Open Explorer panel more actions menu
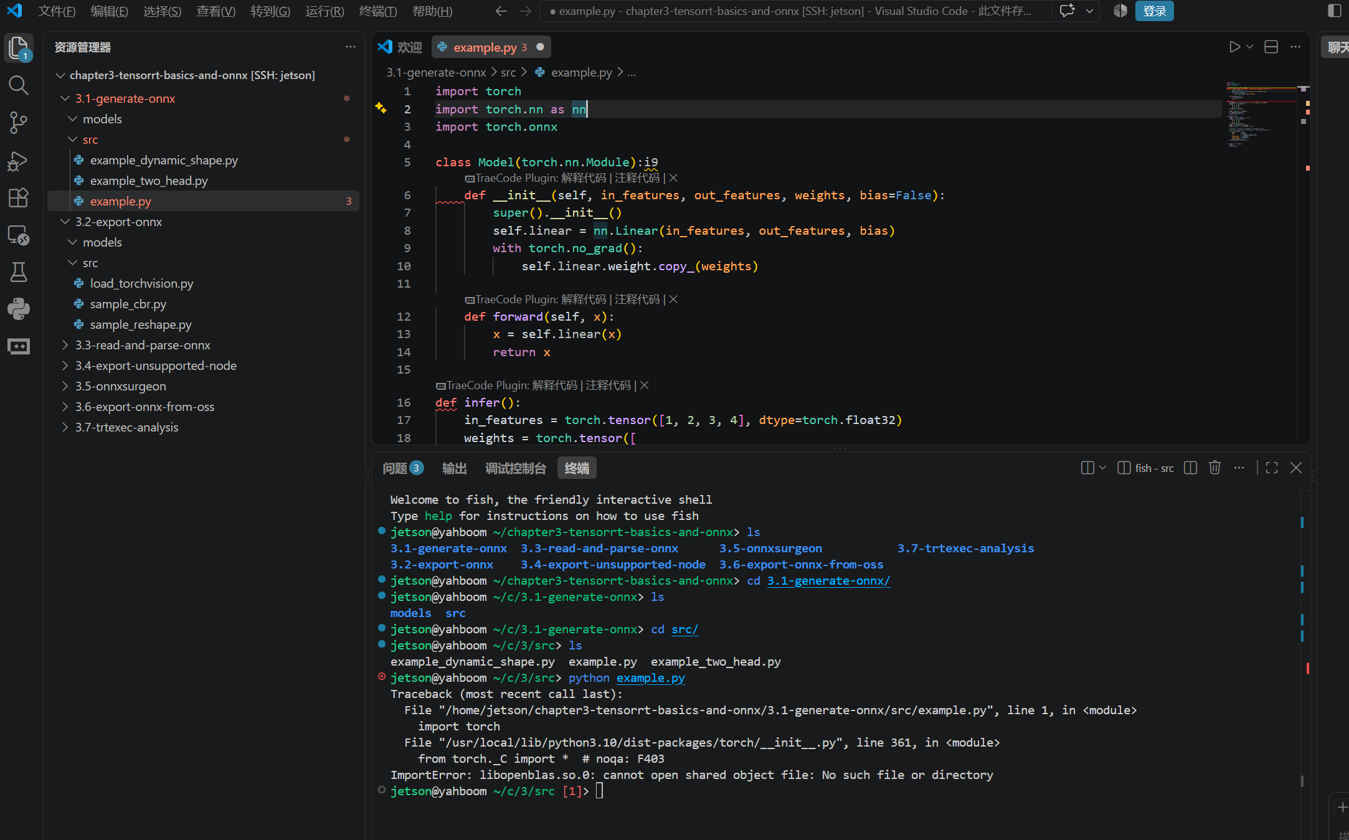1349x840 pixels. (x=351, y=47)
